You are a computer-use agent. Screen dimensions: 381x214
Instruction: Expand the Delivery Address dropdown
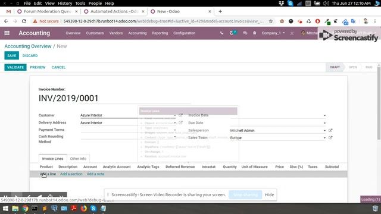pyautogui.click(x=174, y=123)
